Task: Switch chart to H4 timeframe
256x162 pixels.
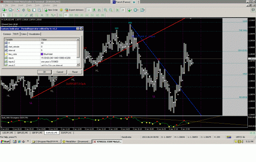Action: (87, 15)
